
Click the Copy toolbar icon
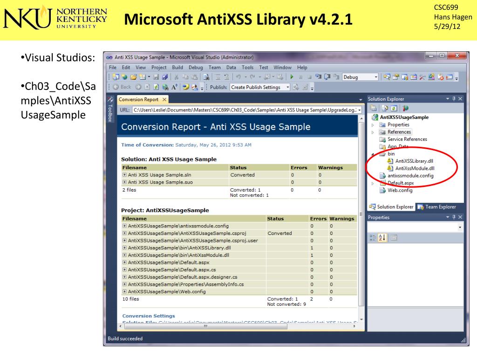click(x=185, y=77)
